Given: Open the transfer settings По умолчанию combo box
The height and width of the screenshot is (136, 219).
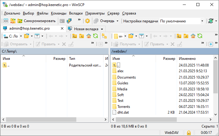Looking at the screenshot, I should pyautogui.click(x=182, y=21).
